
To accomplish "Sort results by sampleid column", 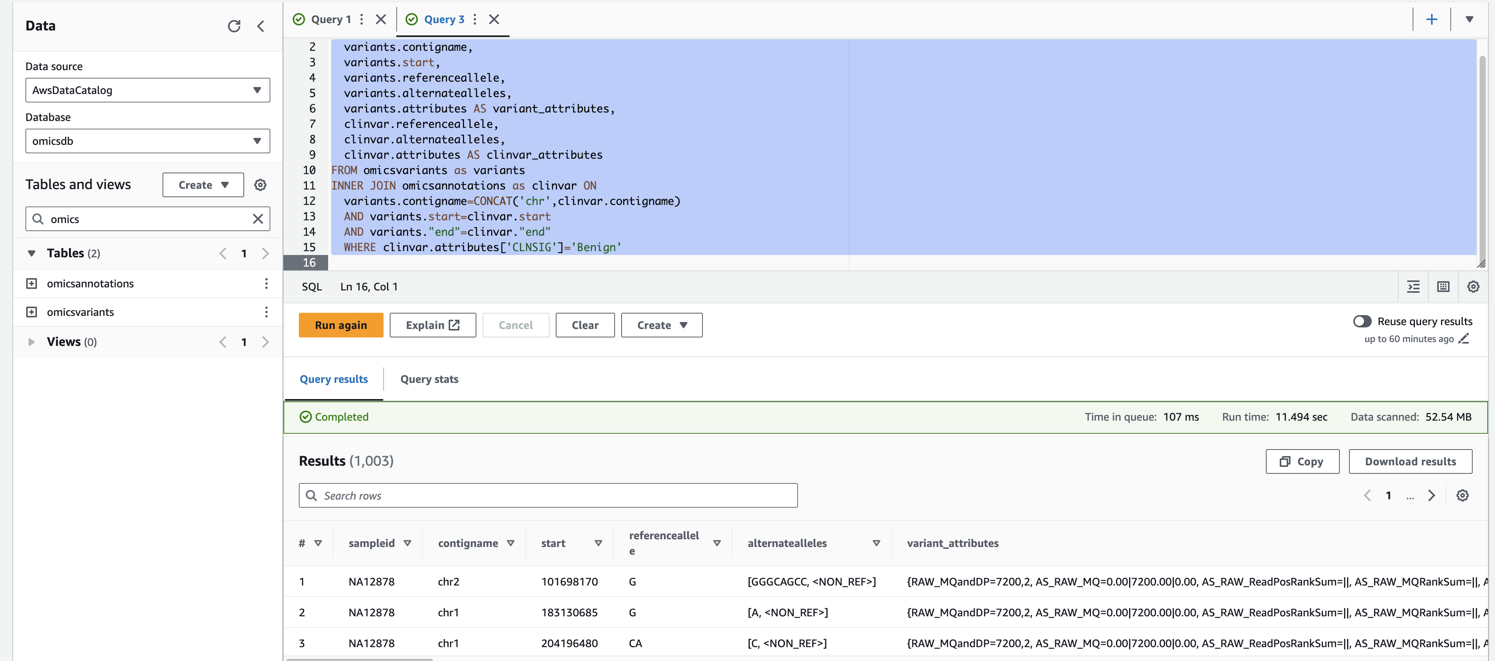I will (x=407, y=543).
